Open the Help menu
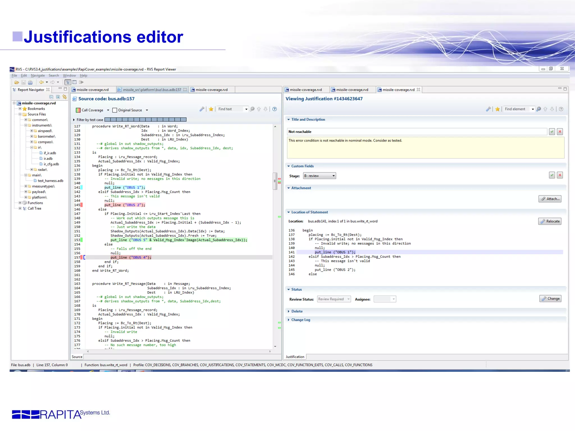Viewport: 575px width, 431px height. click(83, 75)
